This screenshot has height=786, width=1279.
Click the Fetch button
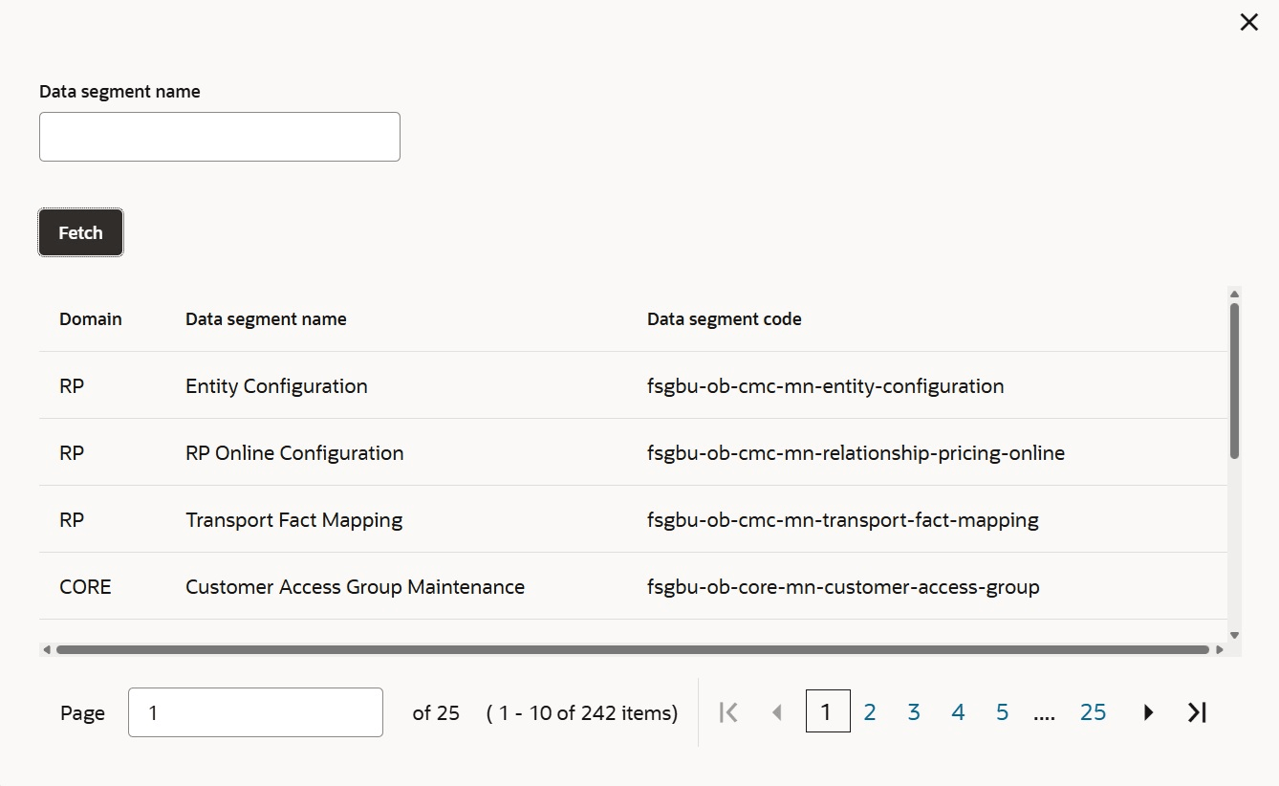(x=80, y=232)
